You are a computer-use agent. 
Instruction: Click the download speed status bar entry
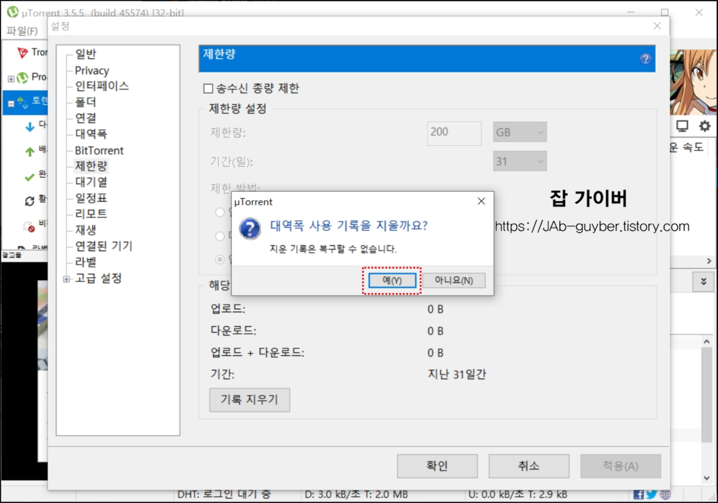pyautogui.click(x=356, y=495)
